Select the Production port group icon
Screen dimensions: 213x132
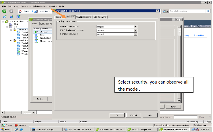coord(36,38)
